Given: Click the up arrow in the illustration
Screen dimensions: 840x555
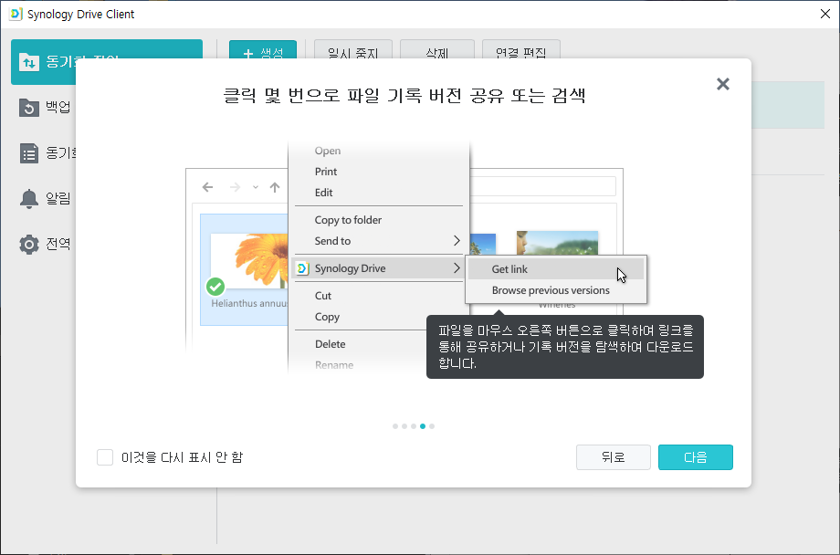Looking at the screenshot, I should 275,187.
